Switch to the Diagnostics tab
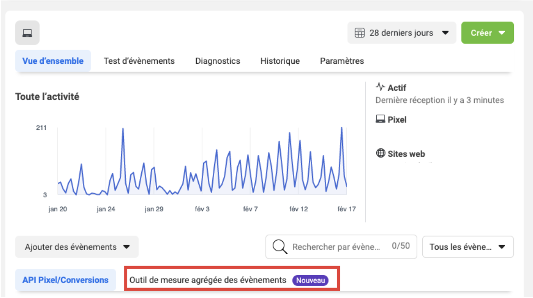This screenshot has width=533, height=298. [x=218, y=61]
